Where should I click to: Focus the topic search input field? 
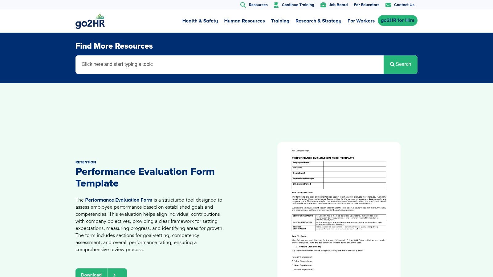point(229,64)
